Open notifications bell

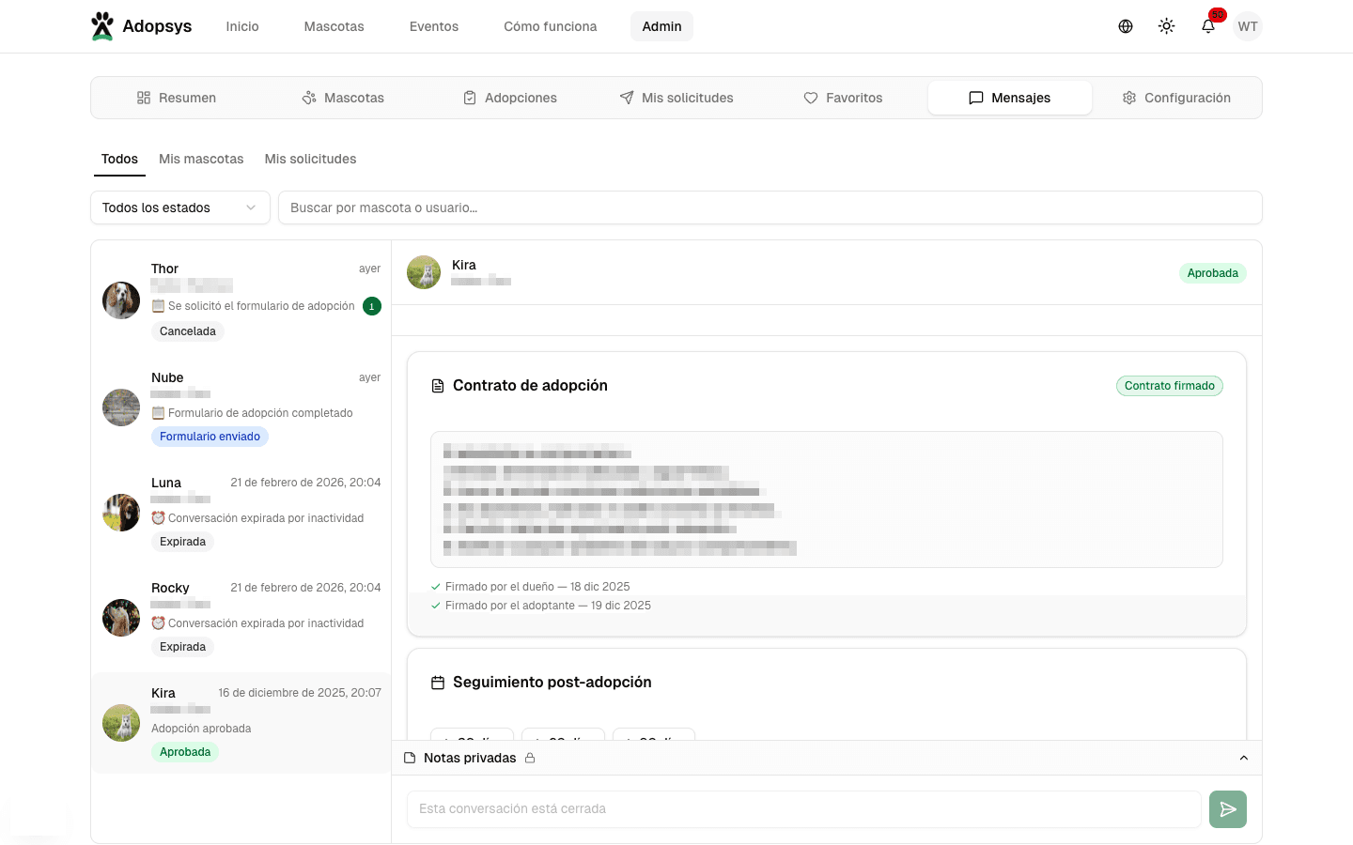1208,26
